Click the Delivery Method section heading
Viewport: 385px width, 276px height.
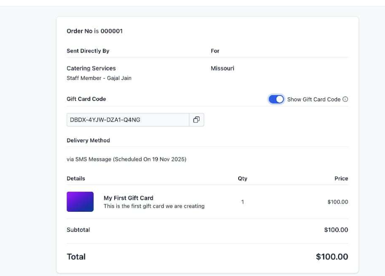(x=88, y=140)
